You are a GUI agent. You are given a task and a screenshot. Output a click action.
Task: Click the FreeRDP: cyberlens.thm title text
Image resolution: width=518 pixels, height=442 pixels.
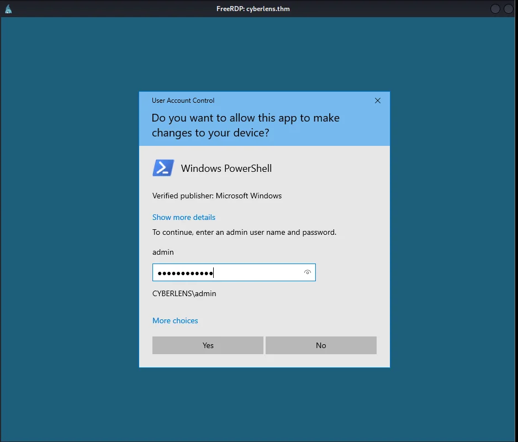point(253,8)
